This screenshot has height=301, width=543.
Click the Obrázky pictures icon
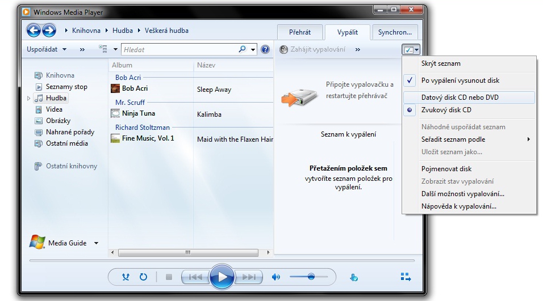coord(39,121)
